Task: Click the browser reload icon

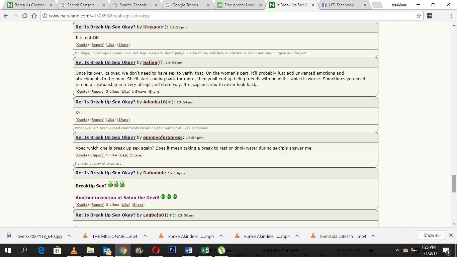Action: click(x=25, y=16)
